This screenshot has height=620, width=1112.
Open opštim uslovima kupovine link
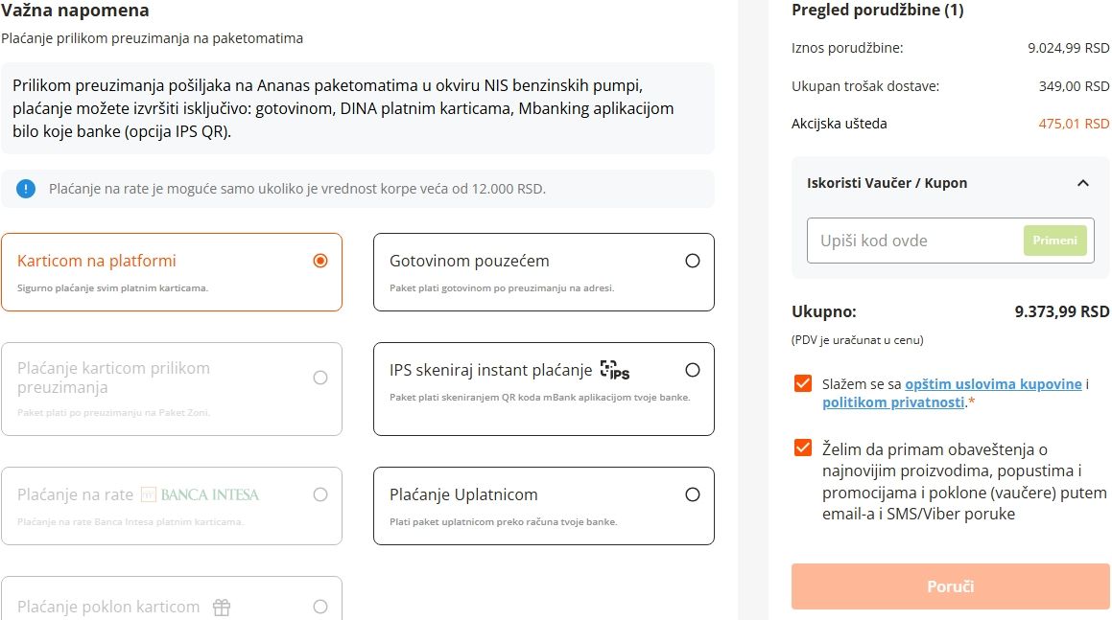click(x=993, y=384)
